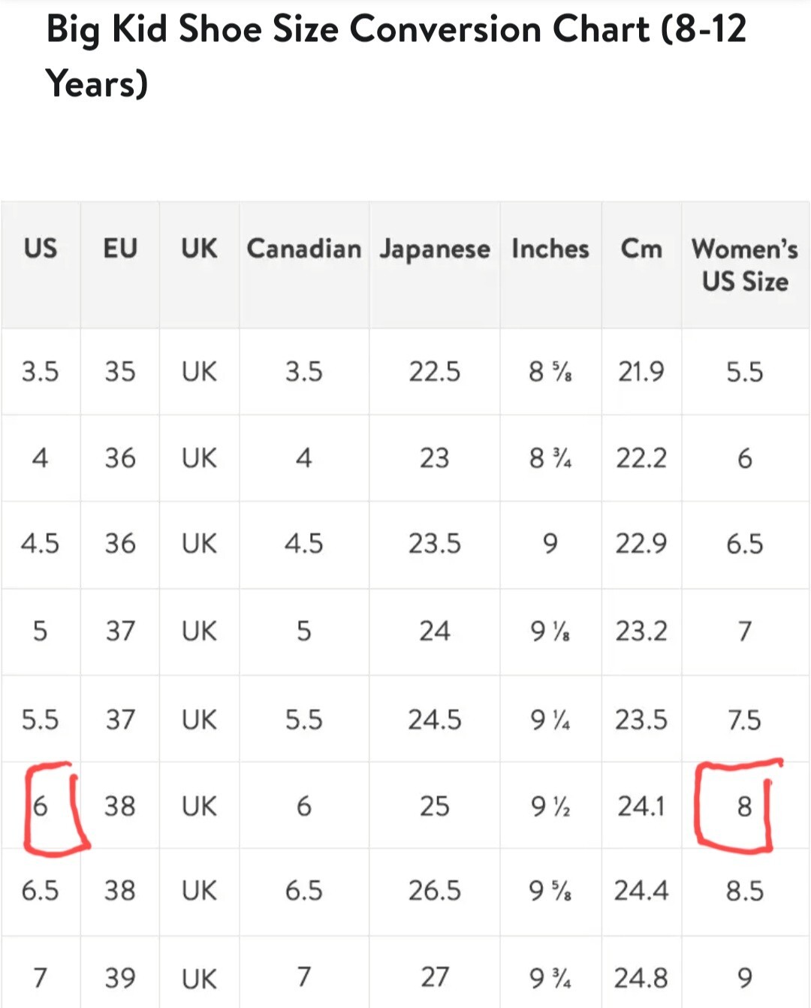Image resolution: width=811 pixels, height=1008 pixels.
Task: Click the red-circled women's size 8 cell
Action: tap(744, 806)
